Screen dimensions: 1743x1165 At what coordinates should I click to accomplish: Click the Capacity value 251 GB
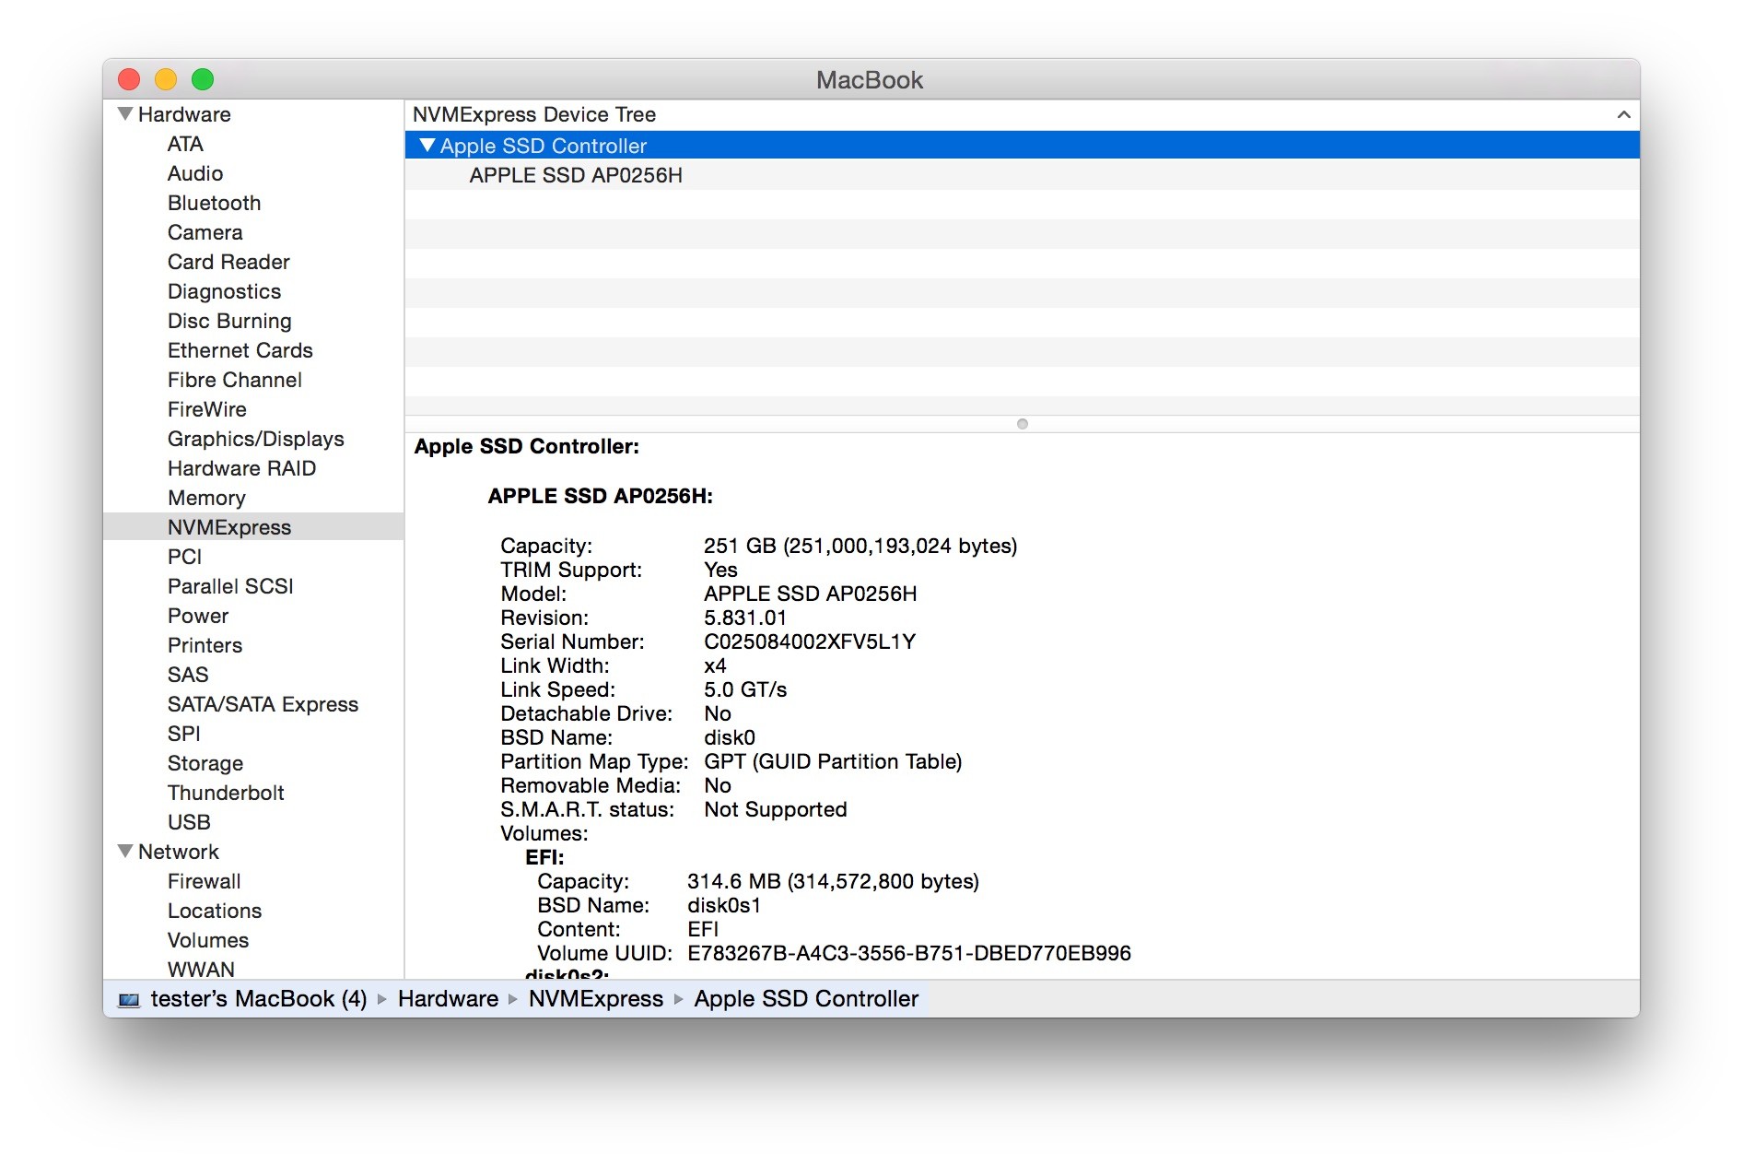point(860,546)
